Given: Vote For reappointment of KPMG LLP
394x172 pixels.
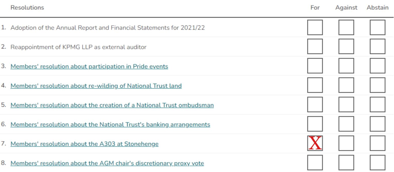Looking at the screenshot, I should tap(315, 47).
